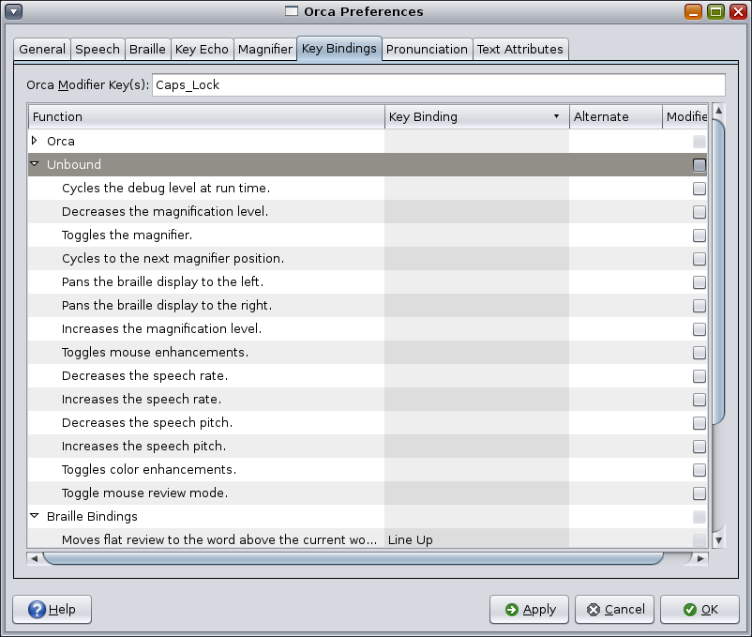Open the window menu arrow in title bar
The width and height of the screenshot is (752, 637).
[14, 11]
